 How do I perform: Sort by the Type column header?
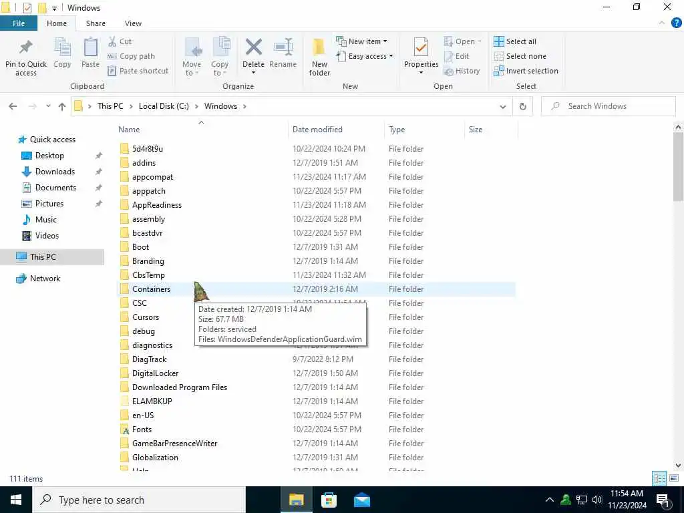click(x=424, y=130)
